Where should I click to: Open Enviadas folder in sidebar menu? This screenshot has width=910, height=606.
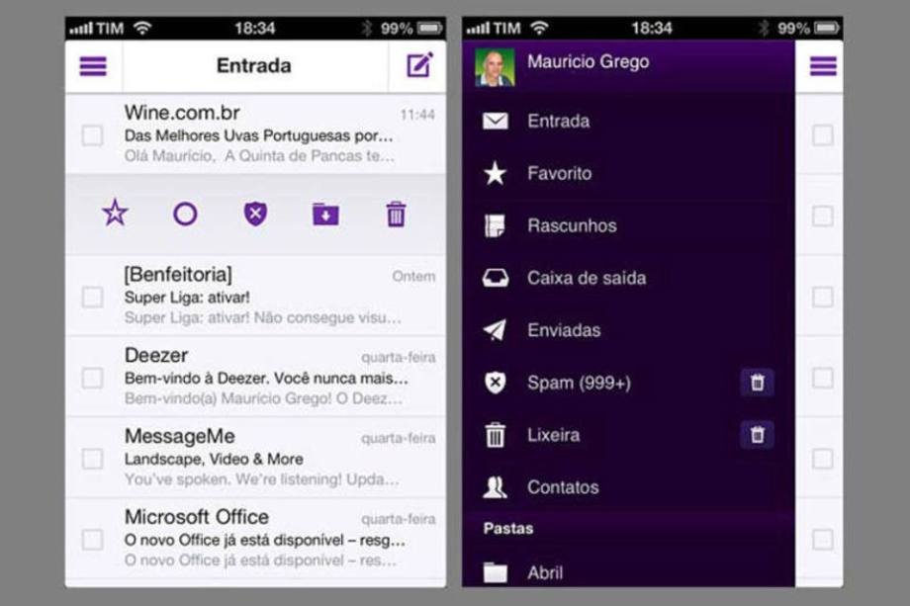click(x=563, y=330)
